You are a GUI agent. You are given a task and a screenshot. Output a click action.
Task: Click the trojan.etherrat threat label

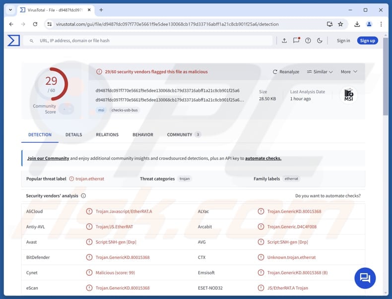click(x=90, y=179)
